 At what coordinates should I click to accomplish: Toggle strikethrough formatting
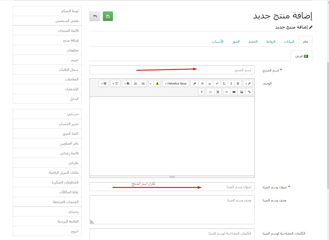point(202,84)
